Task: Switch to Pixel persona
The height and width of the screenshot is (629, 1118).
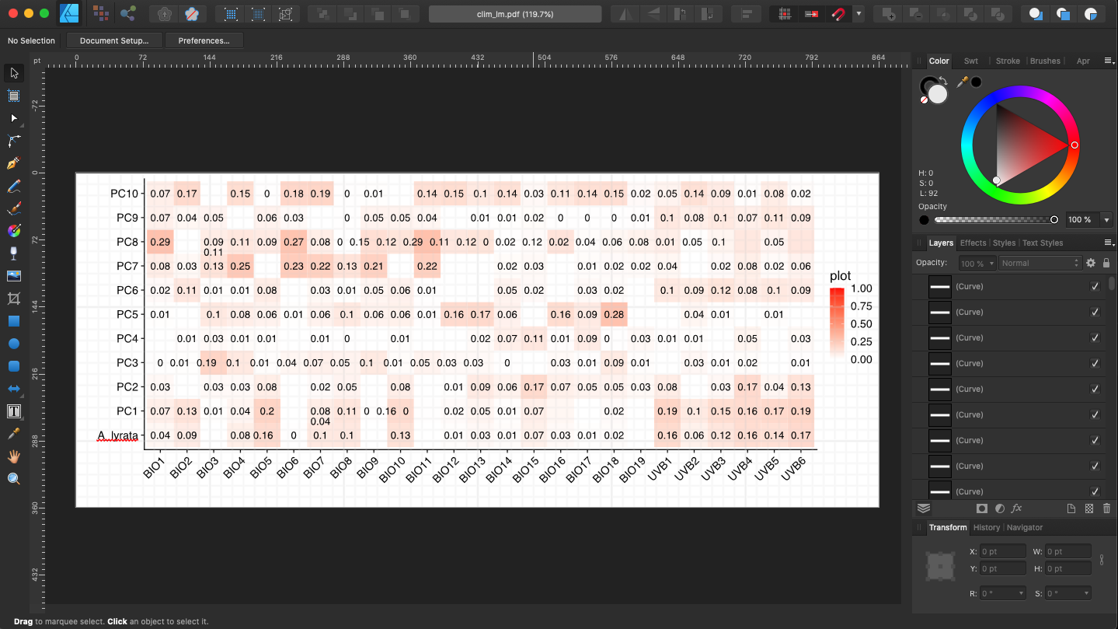Action: point(100,13)
